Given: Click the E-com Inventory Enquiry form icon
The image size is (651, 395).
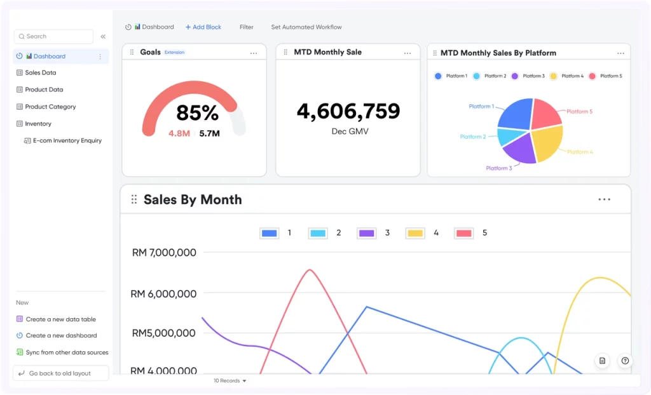Looking at the screenshot, I should pyautogui.click(x=27, y=140).
